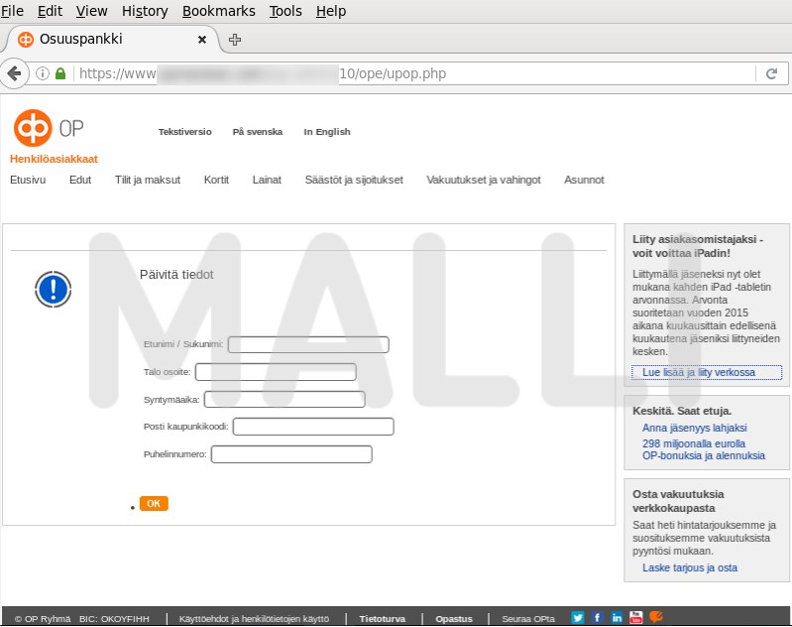Open the History menu
Viewport: 792px width, 627px height.
tap(145, 11)
